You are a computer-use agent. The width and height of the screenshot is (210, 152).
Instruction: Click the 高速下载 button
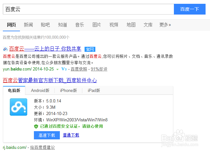(x=47, y=135)
